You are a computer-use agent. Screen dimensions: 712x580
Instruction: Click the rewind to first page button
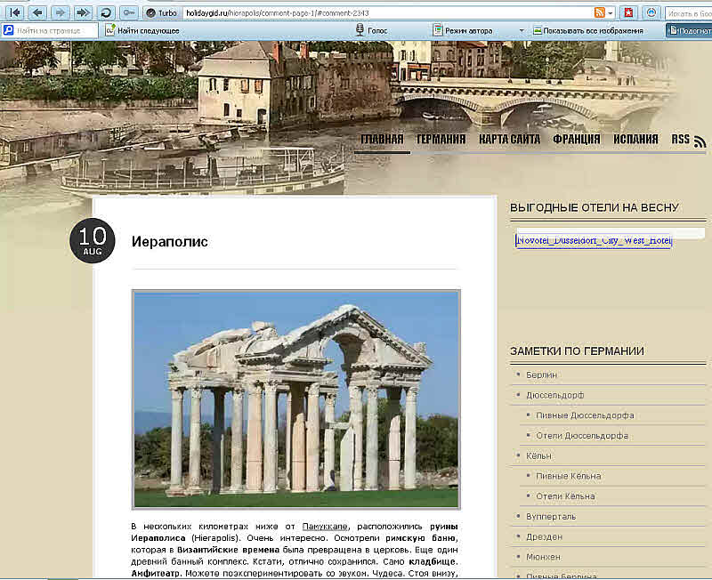[14, 12]
